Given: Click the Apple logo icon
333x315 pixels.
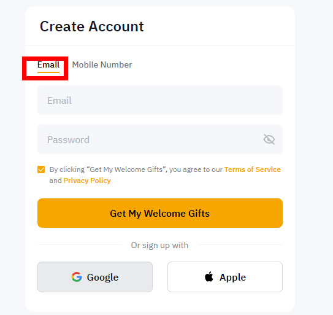Looking at the screenshot, I should [x=209, y=277].
